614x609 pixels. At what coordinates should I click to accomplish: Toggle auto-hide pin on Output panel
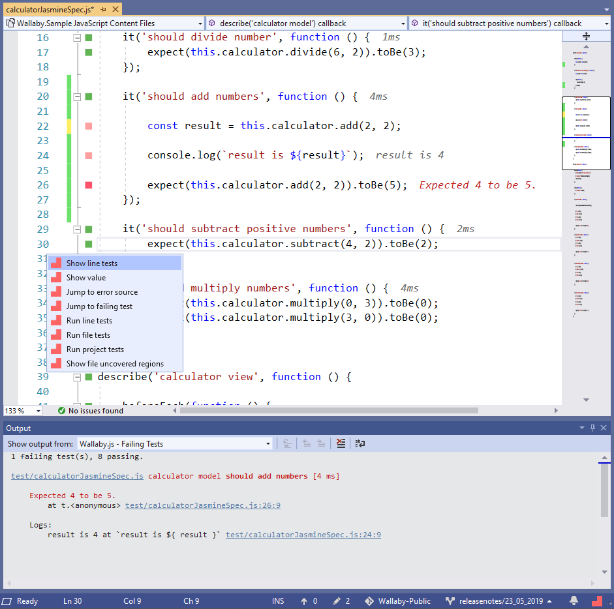click(x=592, y=428)
